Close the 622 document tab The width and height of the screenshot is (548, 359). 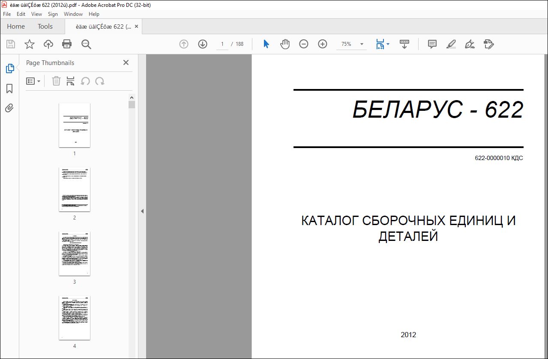pyautogui.click(x=137, y=27)
